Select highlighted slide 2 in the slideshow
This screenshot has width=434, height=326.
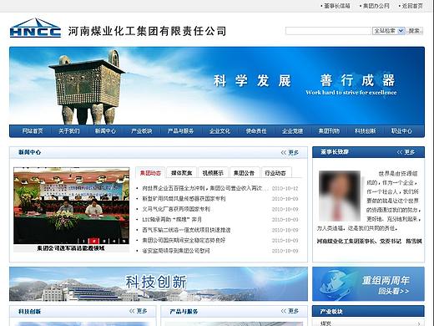tap(93, 241)
